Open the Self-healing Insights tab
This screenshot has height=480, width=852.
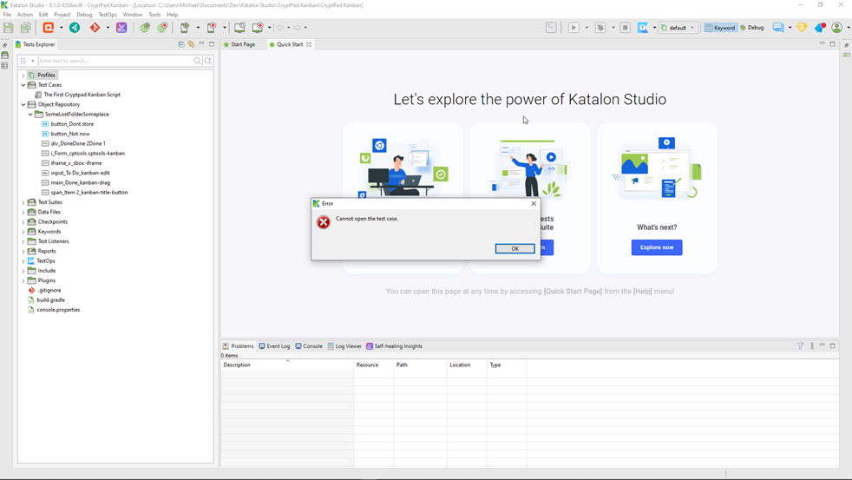394,346
